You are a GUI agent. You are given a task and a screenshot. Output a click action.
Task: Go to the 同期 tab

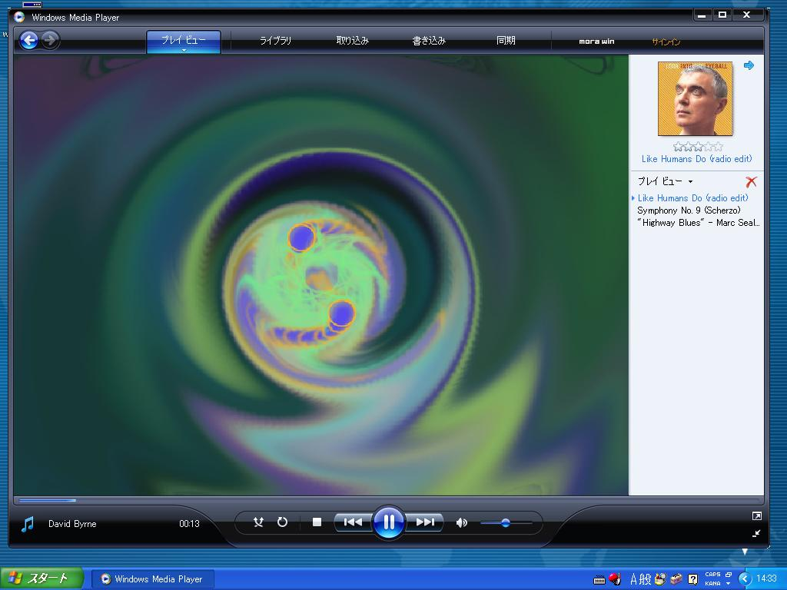click(x=506, y=41)
